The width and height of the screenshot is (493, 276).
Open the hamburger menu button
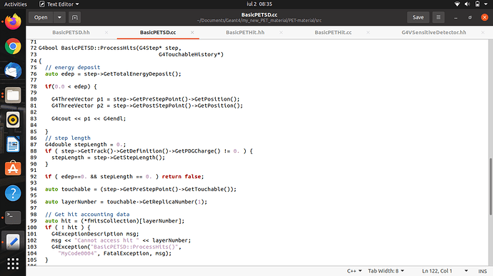click(438, 17)
